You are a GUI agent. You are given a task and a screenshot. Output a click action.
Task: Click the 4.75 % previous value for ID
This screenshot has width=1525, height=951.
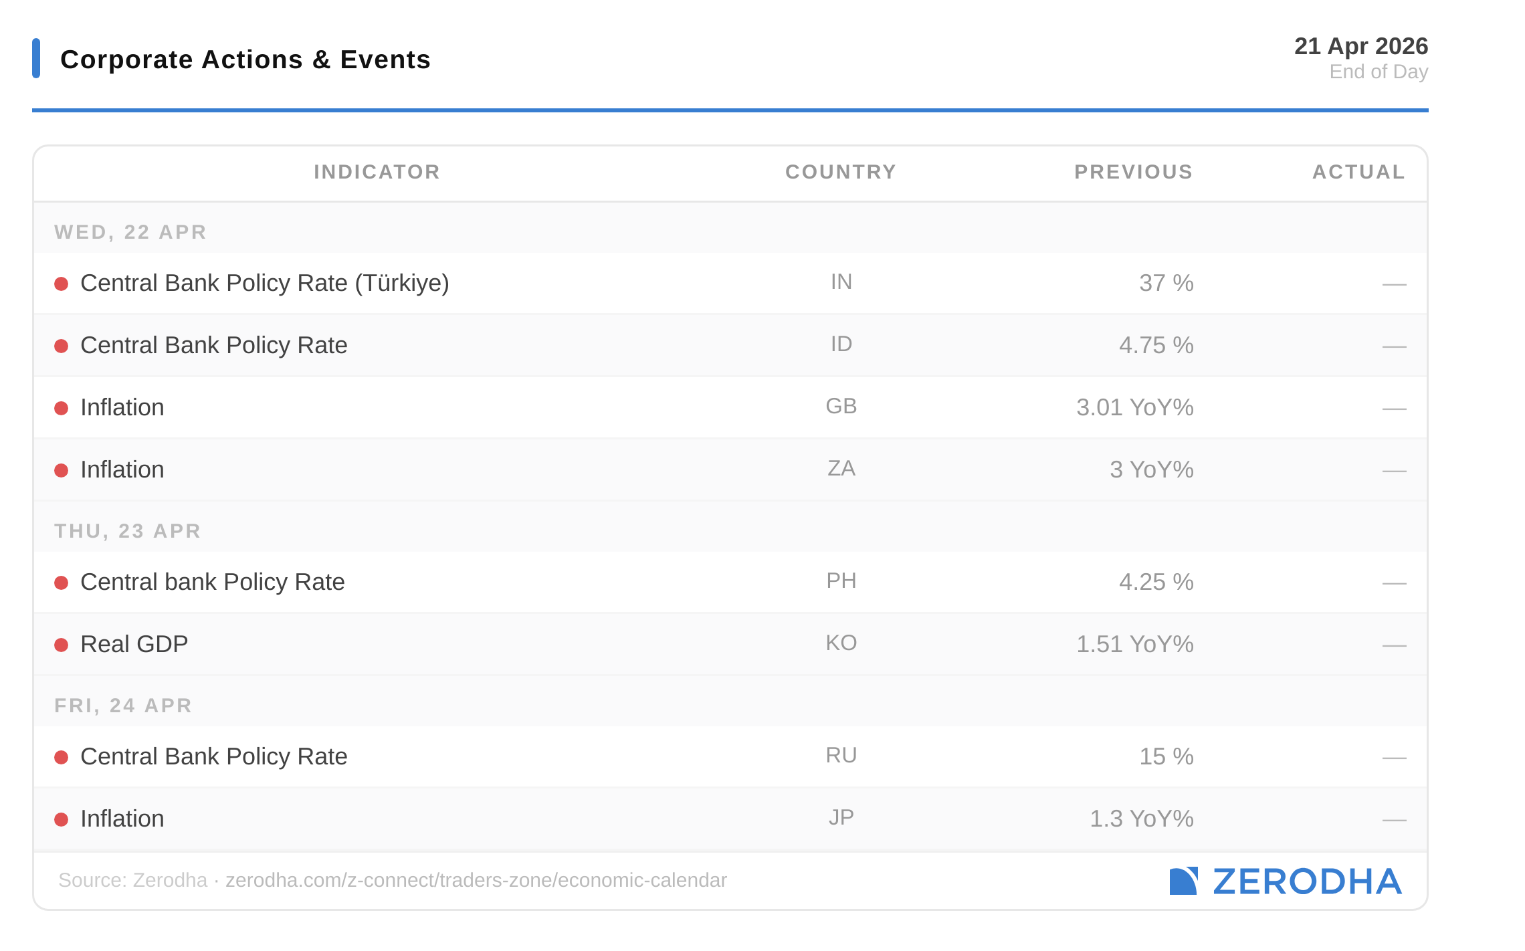(1156, 345)
